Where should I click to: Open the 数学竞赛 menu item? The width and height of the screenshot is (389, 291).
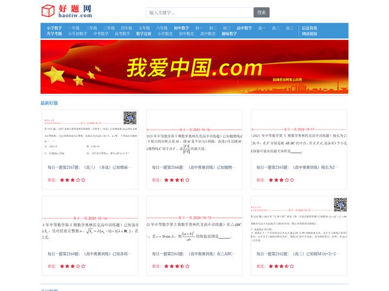pyautogui.click(x=144, y=33)
